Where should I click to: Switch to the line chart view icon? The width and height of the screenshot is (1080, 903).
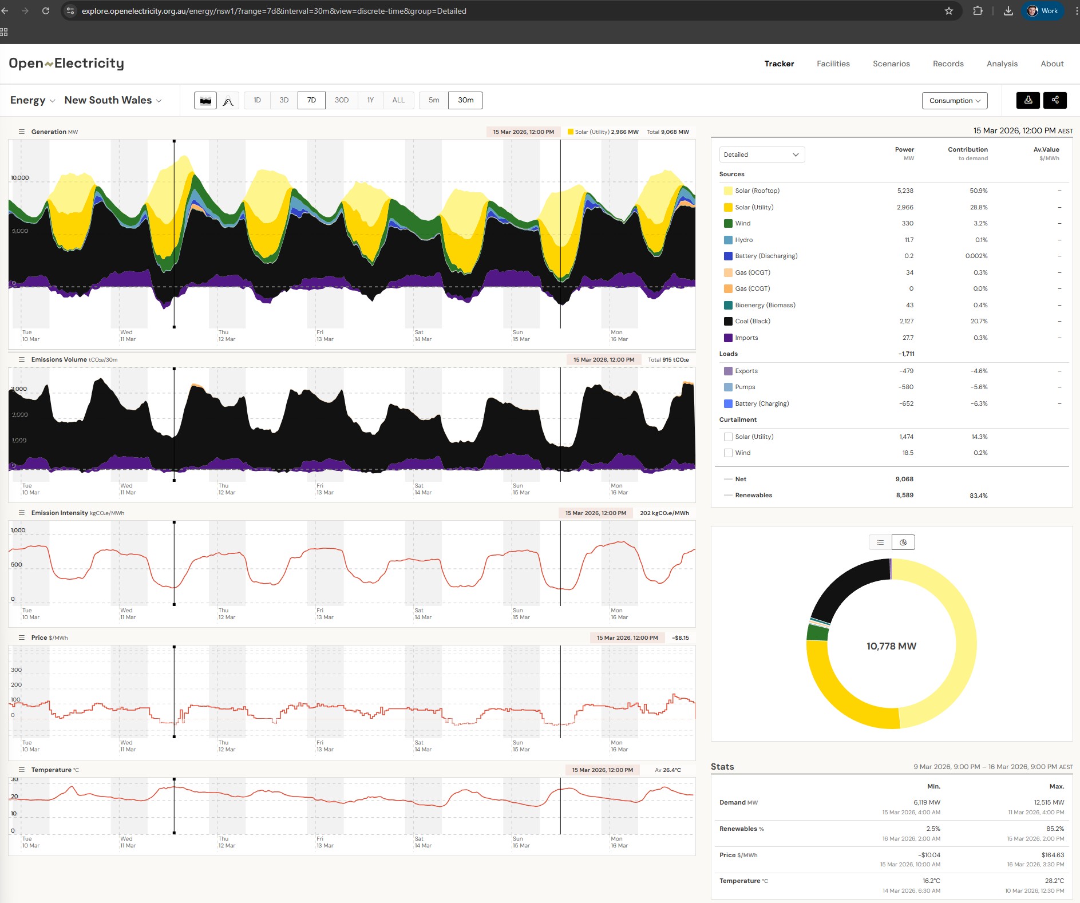point(228,101)
